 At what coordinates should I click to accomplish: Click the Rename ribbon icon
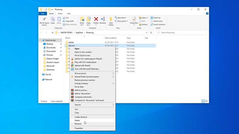[103, 20]
